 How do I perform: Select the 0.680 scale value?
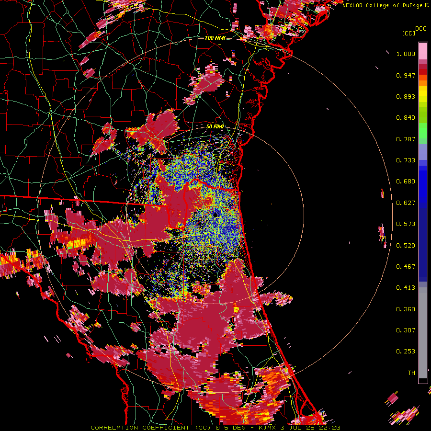tap(406, 181)
